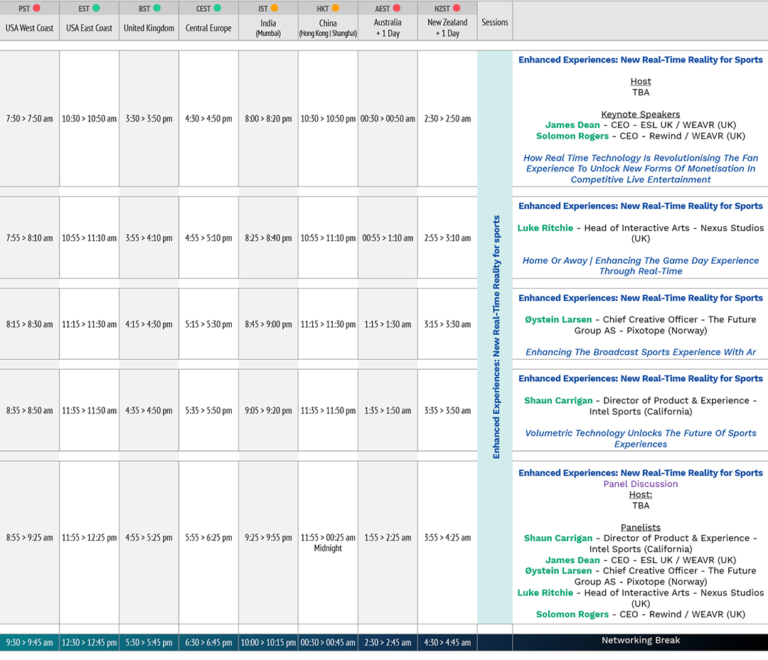Image resolution: width=768 pixels, height=660 pixels.
Task: Click the Sessions column header
Action: pyautogui.click(x=495, y=22)
